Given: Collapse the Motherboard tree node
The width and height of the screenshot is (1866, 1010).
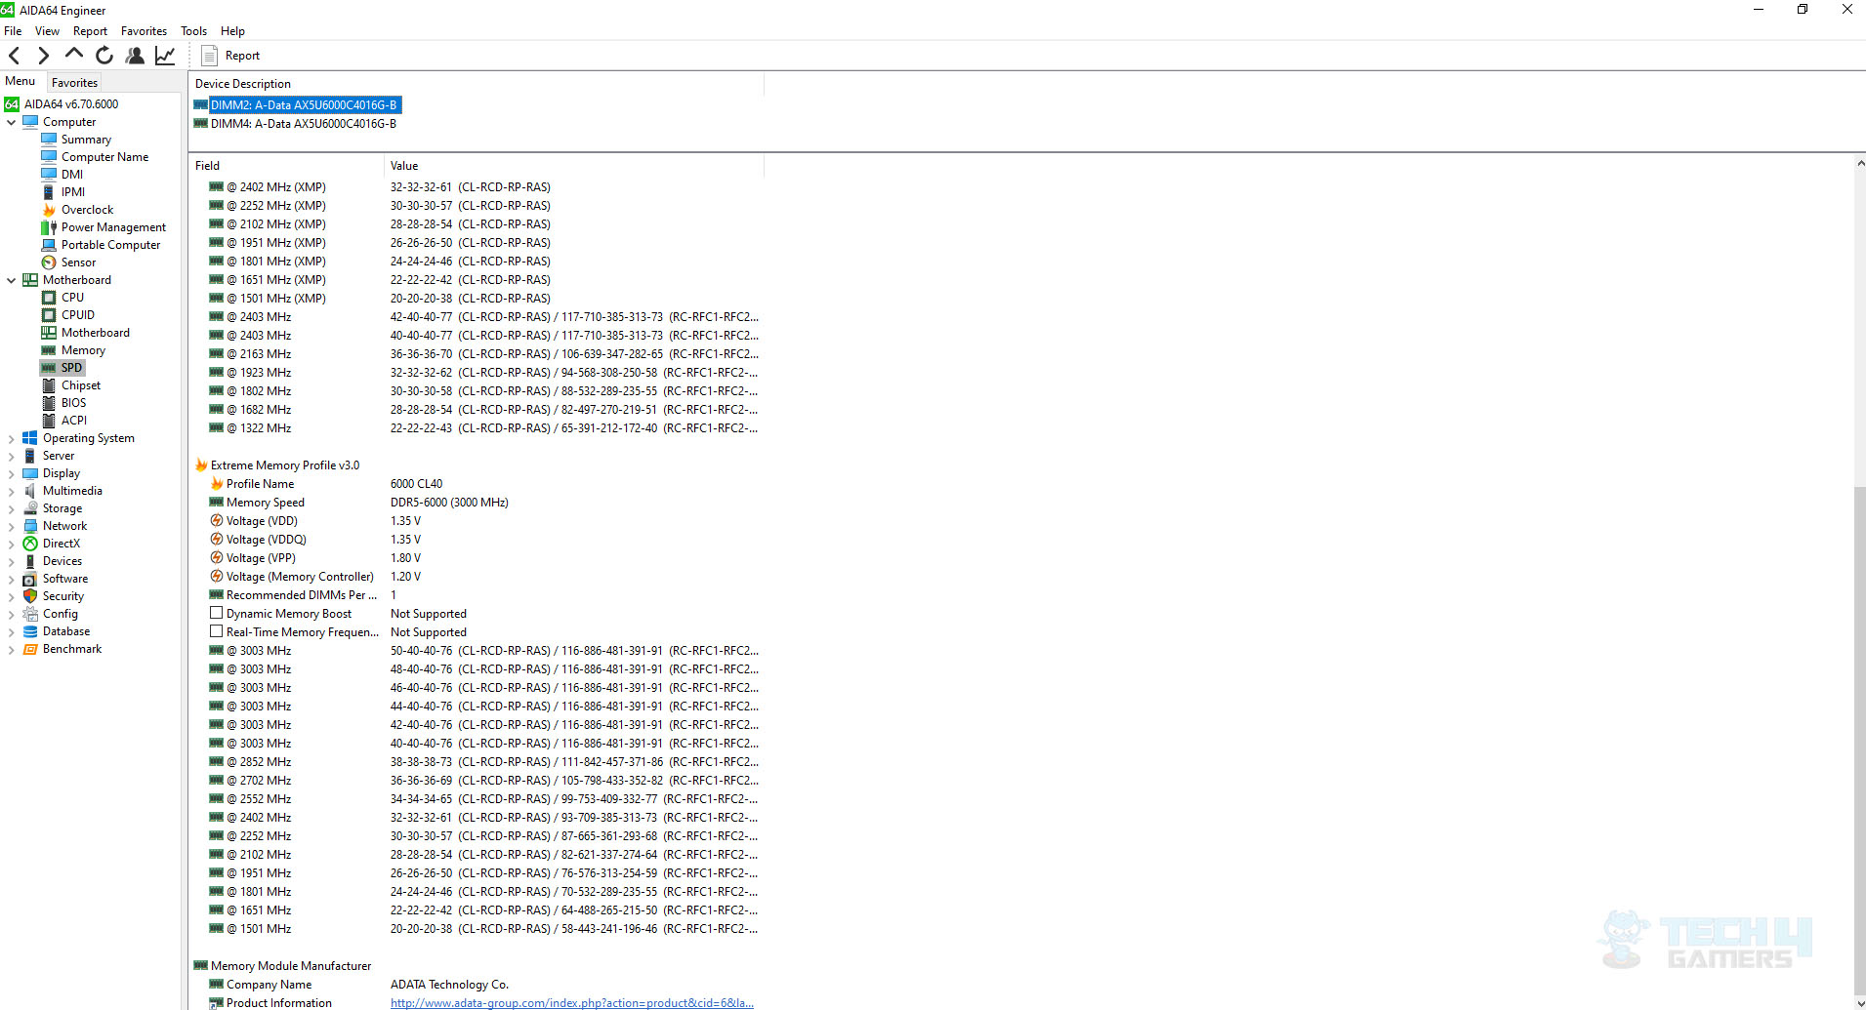Looking at the screenshot, I should click(x=11, y=280).
